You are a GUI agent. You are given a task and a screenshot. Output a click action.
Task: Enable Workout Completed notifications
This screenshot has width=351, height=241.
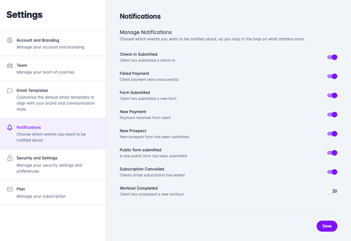click(x=332, y=191)
